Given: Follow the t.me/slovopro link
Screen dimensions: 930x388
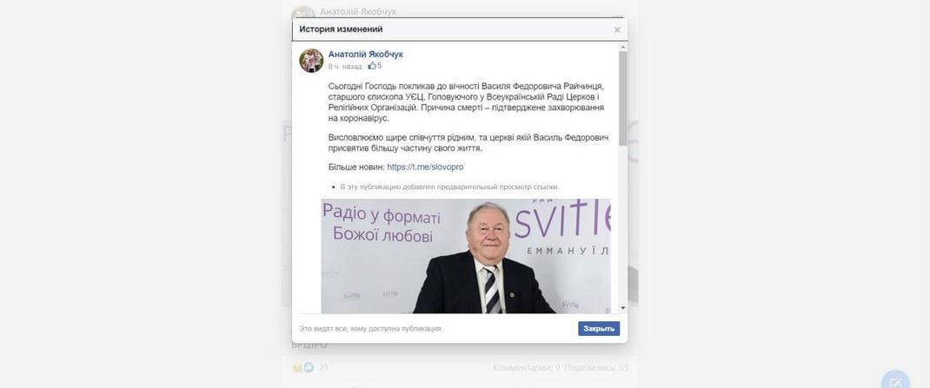Looking at the screenshot, I should coord(425,167).
